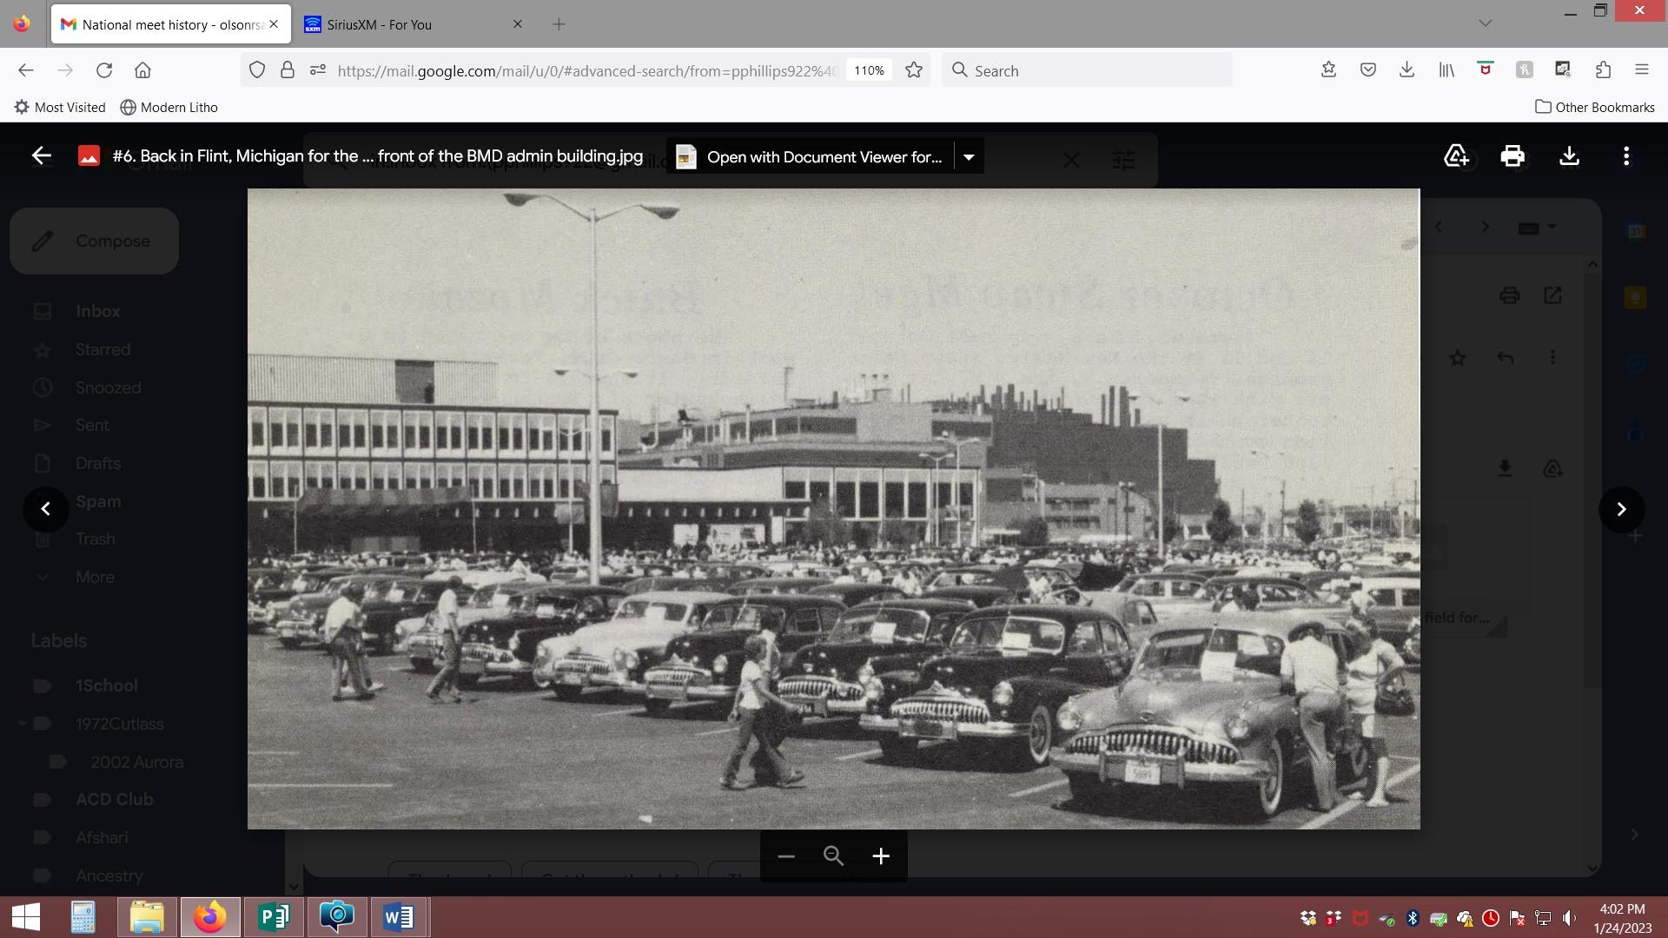Click Add to Drive icon
Image resolution: width=1668 pixels, height=938 pixels.
[1456, 156]
